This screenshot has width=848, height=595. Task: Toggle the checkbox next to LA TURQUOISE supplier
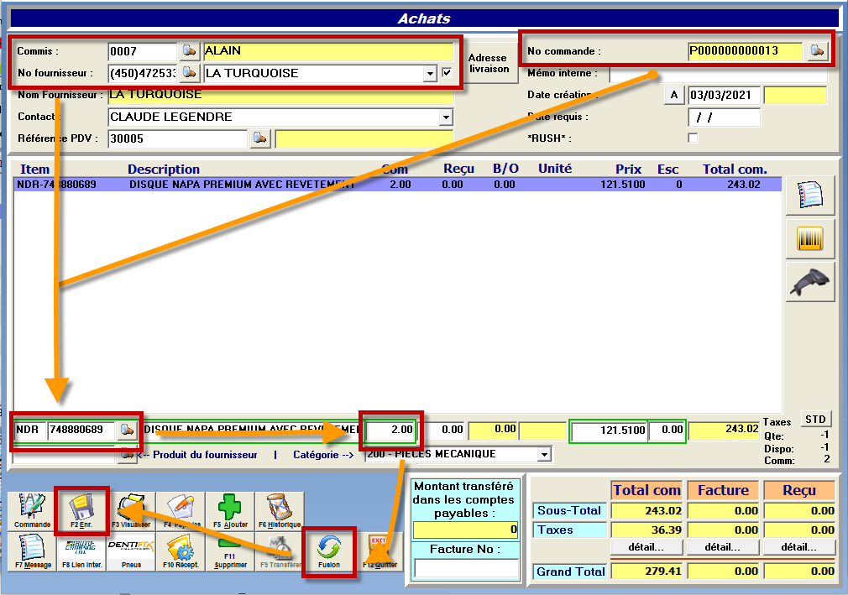(447, 72)
